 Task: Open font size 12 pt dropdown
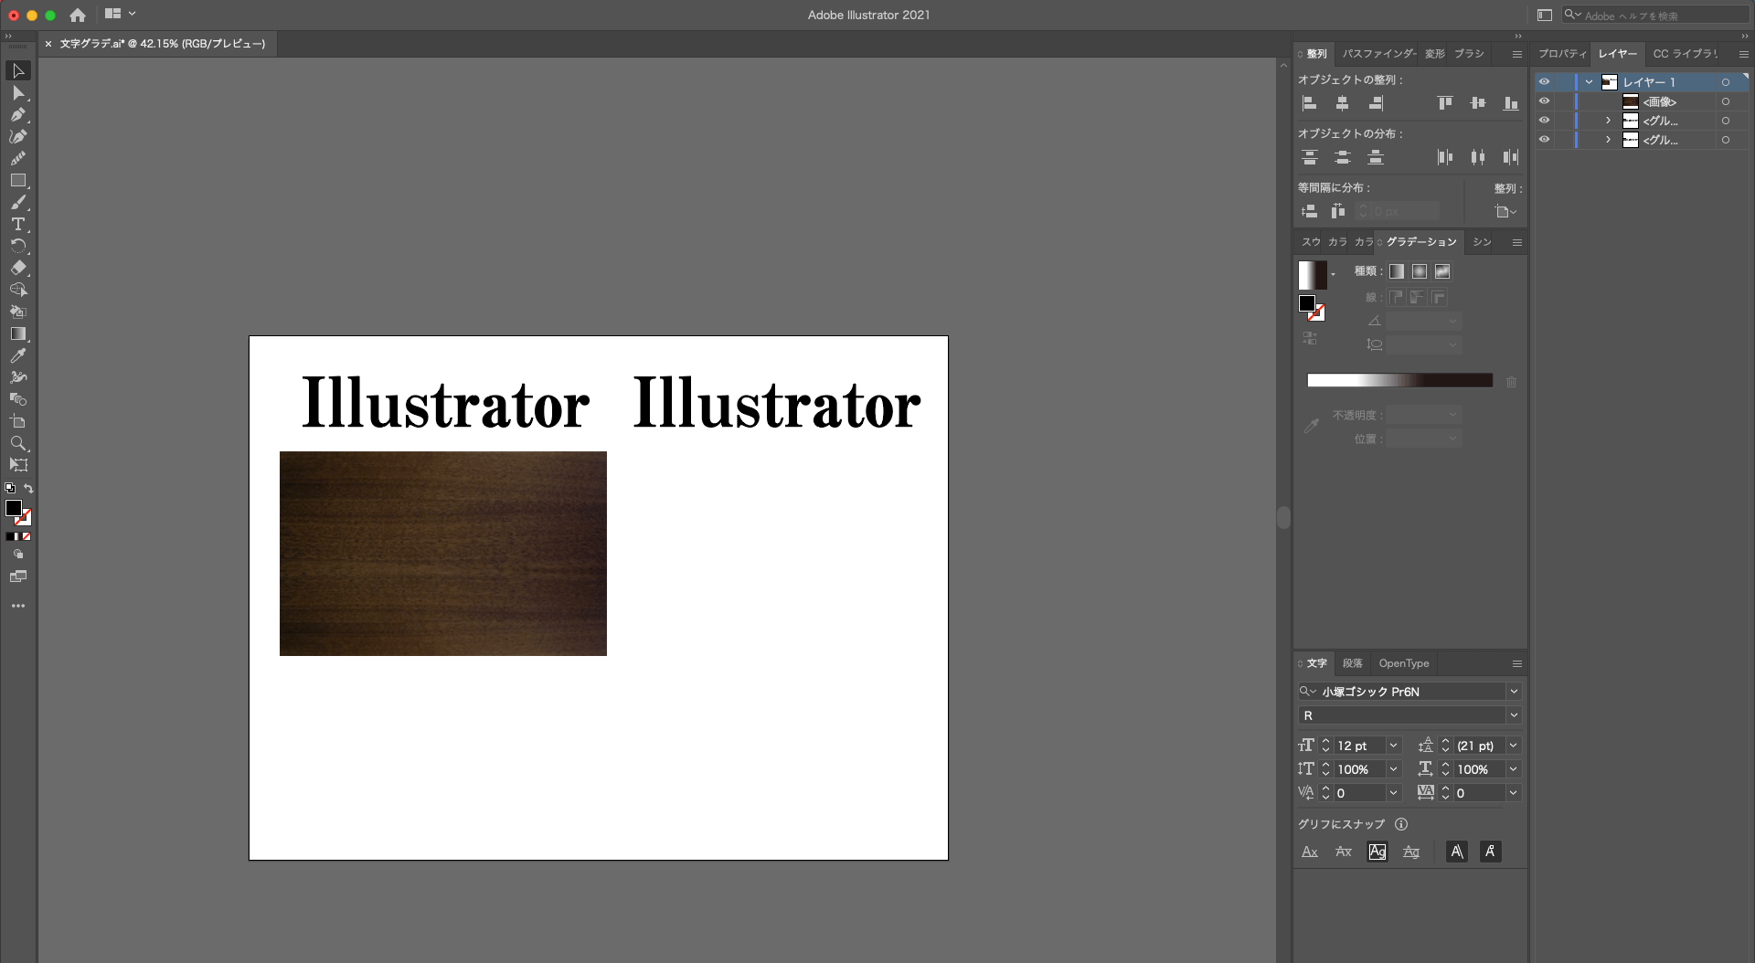[x=1394, y=746]
